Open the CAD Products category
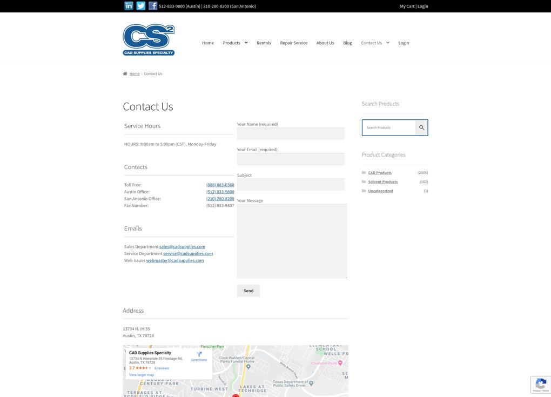The image size is (551, 397). tap(380, 172)
